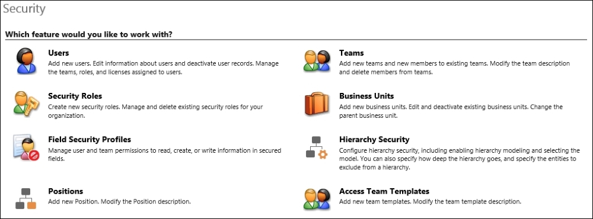This screenshot has height=219, width=593.
Task: Open the Field Security Profiles link
Action: [x=90, y=140]
